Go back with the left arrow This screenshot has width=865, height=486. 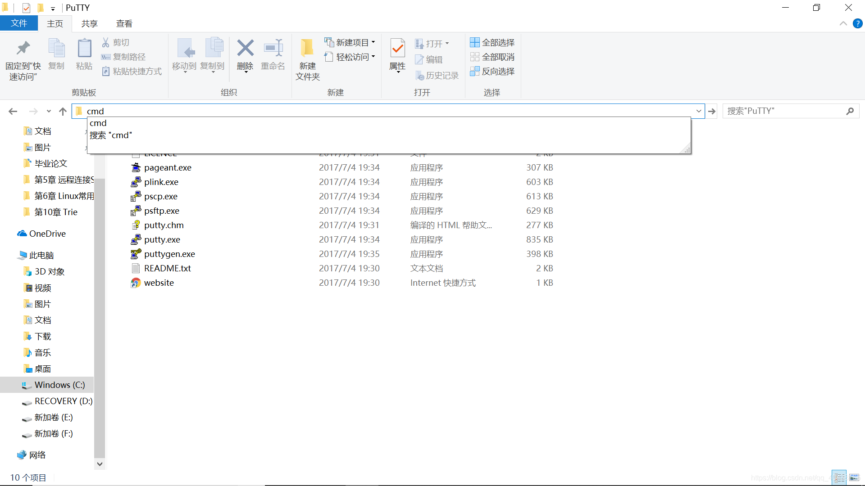point(13,111)
